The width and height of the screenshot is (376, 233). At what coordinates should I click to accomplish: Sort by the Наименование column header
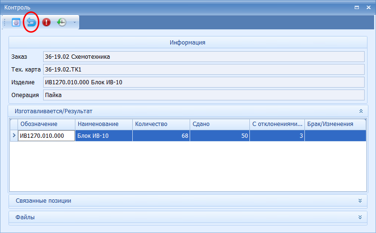(x=104, y=124)
